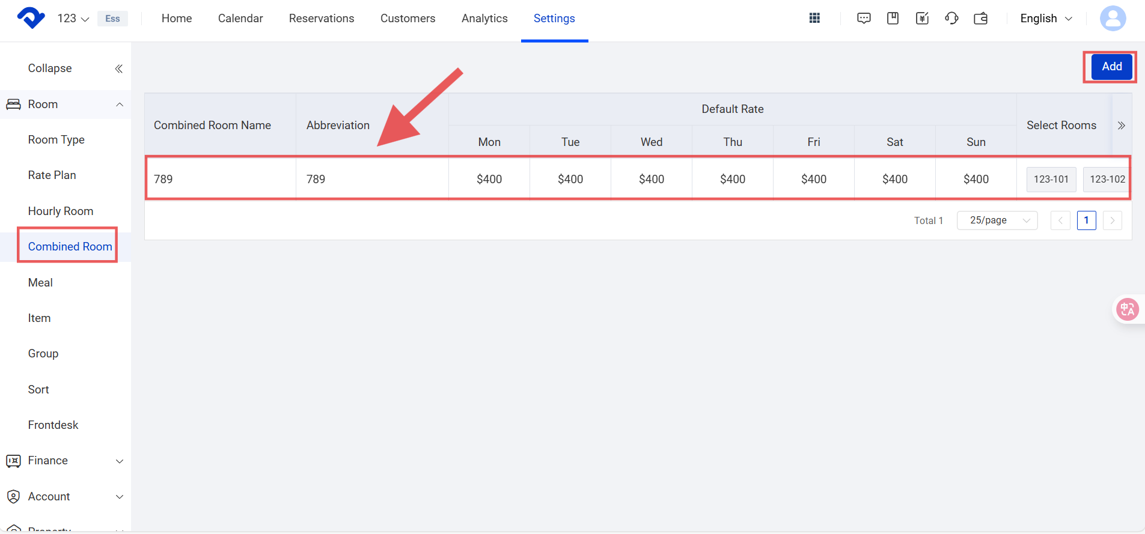Expand table columns with double-arrow
The width and height of the screenshot is (1145, 534).
tap(1121, 126)
